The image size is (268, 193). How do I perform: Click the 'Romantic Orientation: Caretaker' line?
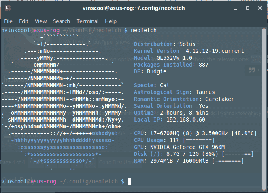[184, 99]
